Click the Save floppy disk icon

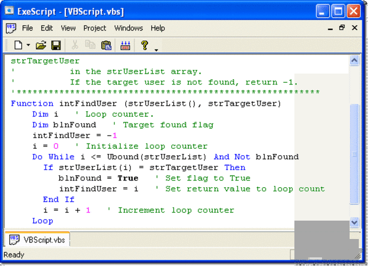56,45
